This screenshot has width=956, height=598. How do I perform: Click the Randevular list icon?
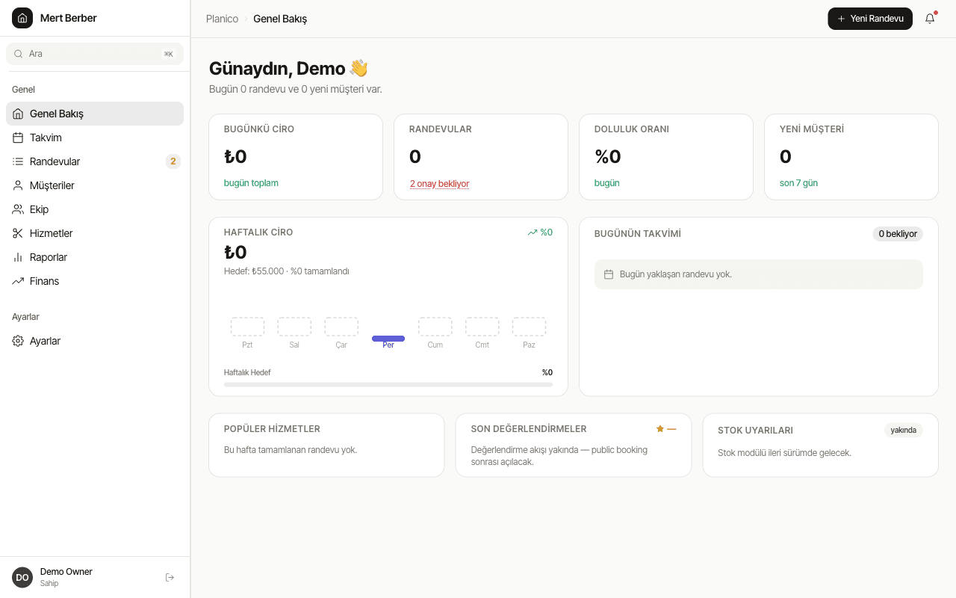point(18,161)
